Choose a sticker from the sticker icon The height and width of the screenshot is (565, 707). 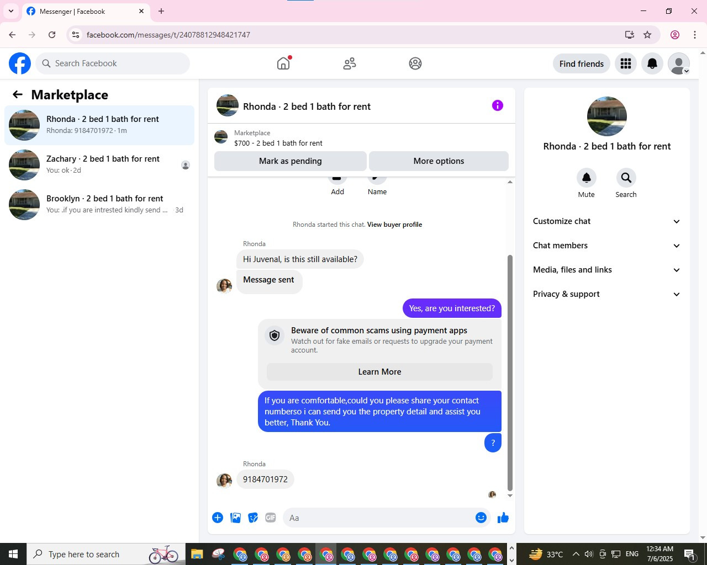(x=253, y=518)
